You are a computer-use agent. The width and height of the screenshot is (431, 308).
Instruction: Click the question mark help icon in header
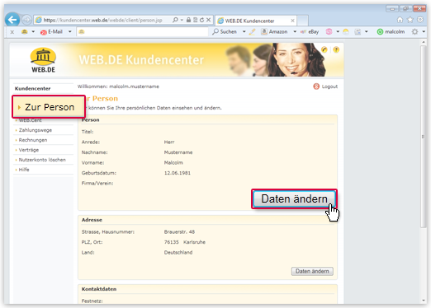[x=336, y=49]
